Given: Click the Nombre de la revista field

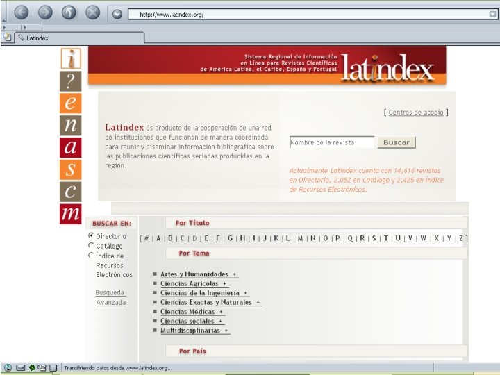Looking at the screenshot, I should pos(332,142).
